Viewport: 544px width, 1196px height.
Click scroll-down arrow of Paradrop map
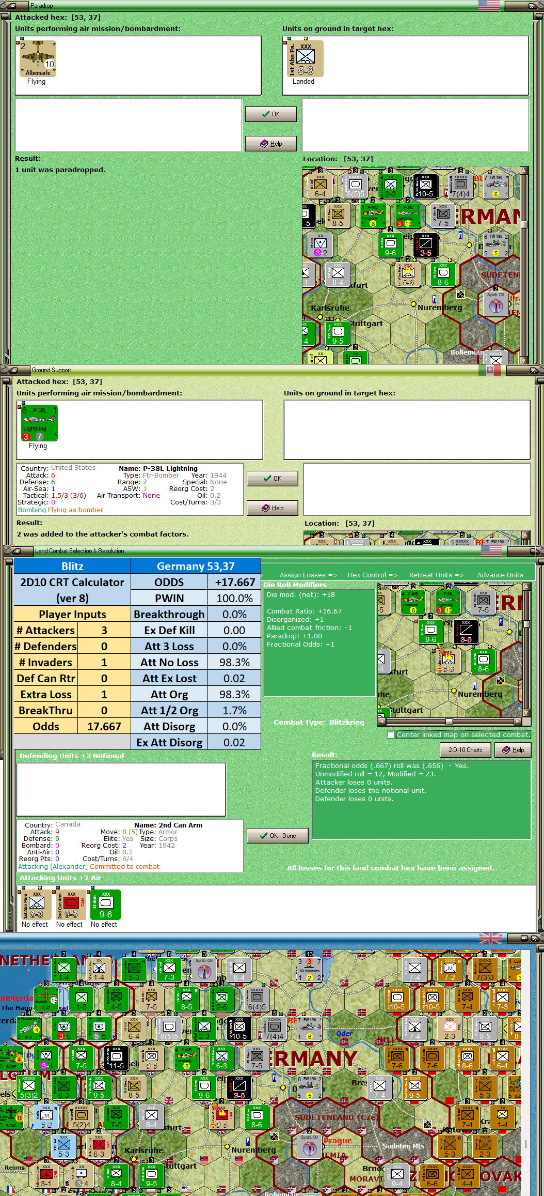524,360
